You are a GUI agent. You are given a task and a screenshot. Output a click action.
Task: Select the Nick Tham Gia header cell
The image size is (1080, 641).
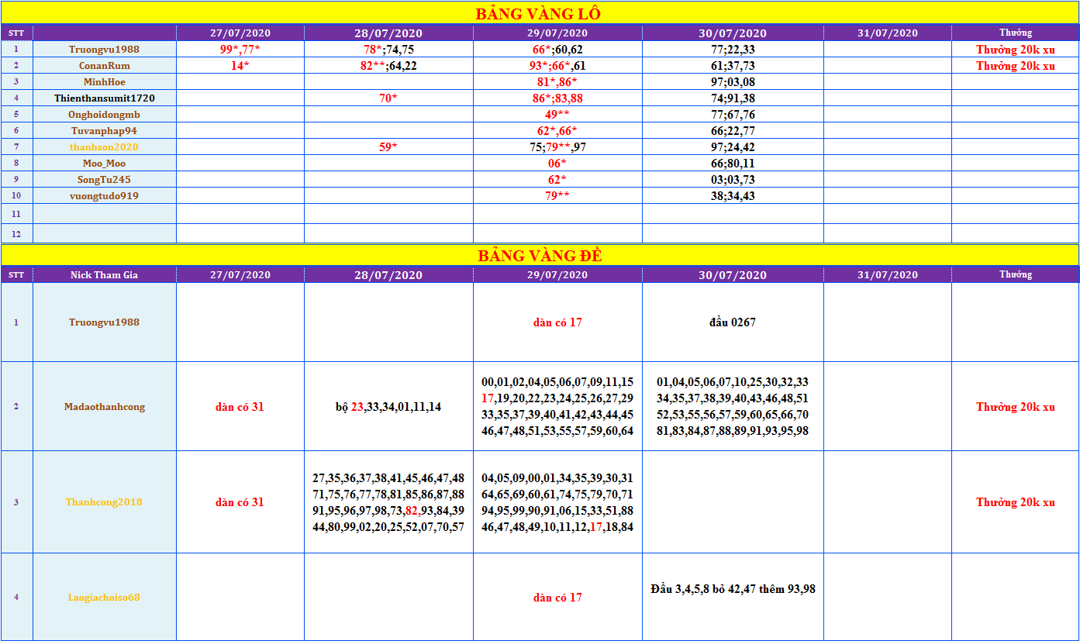pyautogui.click(x=104, y=274)
